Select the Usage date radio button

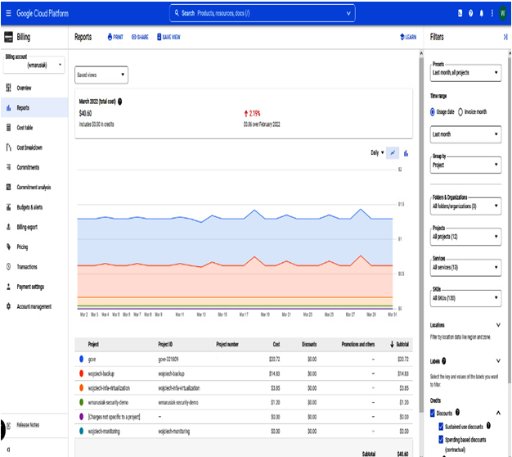433,112
